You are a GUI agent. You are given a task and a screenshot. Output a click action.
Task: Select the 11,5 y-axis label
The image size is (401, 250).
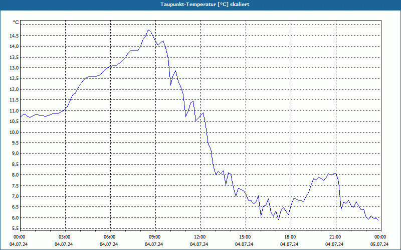14,100
